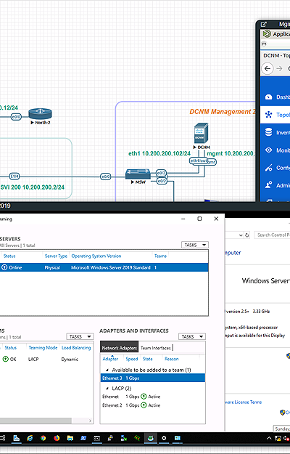Collapse the LACP (2) adapter group
This screenshot has height=454, width=290.
107,389
